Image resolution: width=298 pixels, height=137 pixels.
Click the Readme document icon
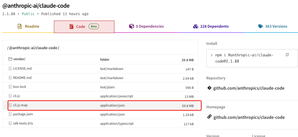[20, 26]
